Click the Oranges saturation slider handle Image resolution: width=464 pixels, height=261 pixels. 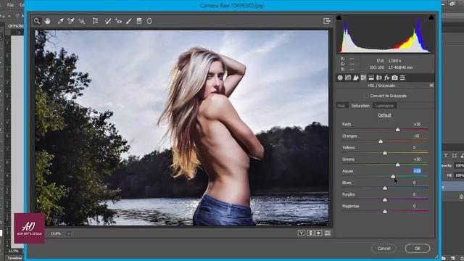pos(381,141)
